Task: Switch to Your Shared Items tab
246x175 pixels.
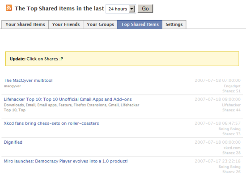Action: click(x=25, y=25)
